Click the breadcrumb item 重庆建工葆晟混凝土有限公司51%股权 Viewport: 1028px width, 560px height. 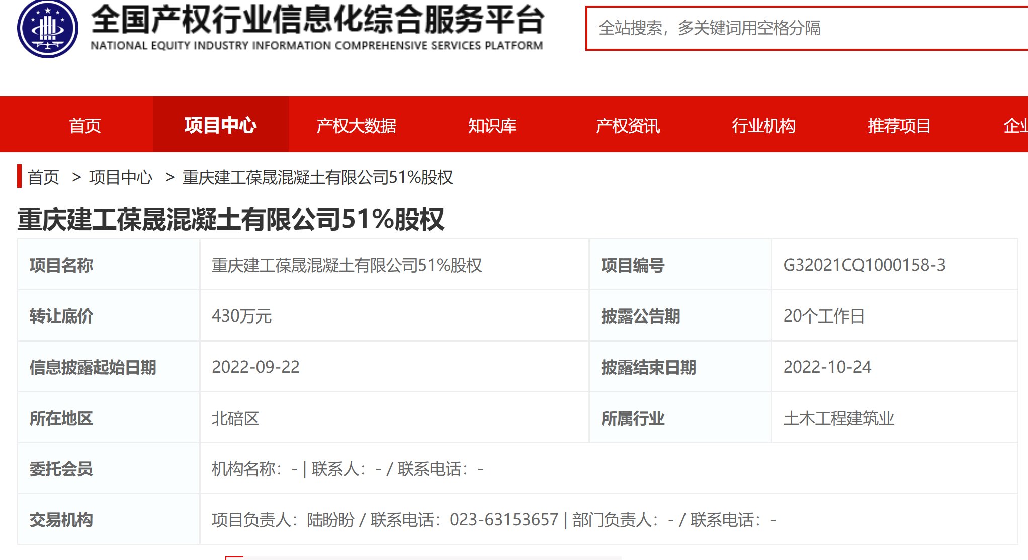pyautogui.click(x=317, y=177)
